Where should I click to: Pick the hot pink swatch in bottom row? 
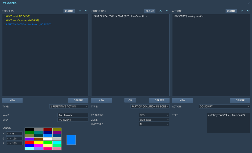click(x=48, y=149)
